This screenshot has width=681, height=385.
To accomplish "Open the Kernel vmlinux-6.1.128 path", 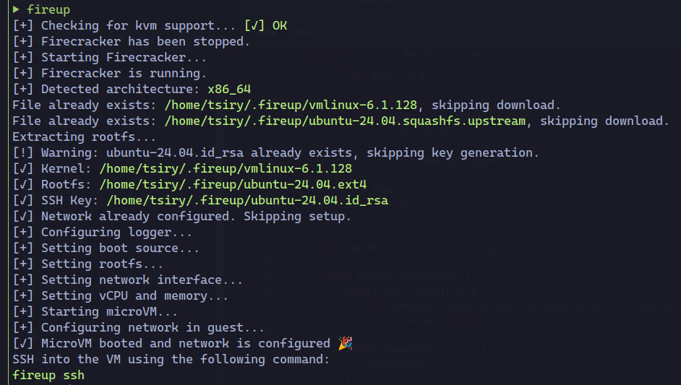I will [x=225, y=169].
